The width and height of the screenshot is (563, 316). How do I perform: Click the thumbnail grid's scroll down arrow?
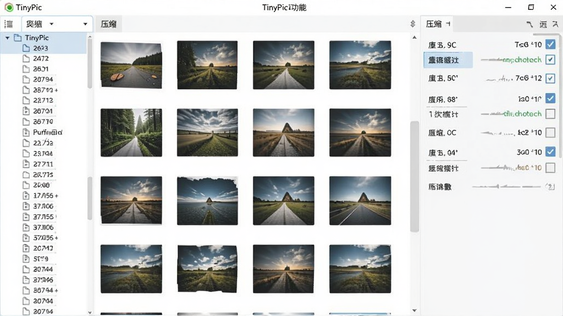tap(415, 311)
